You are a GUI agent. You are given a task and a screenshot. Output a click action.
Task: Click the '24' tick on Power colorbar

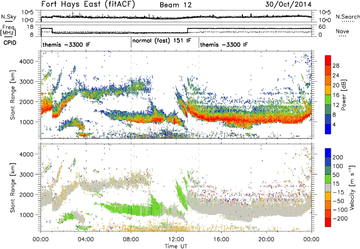tap(336, 76)
